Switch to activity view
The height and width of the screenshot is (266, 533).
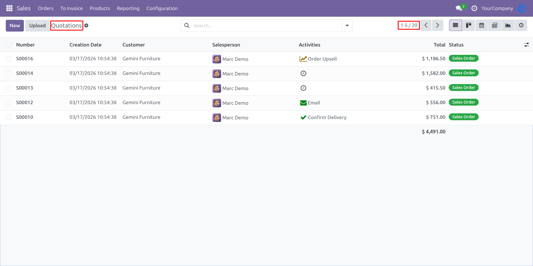click(x=521, y=25)
